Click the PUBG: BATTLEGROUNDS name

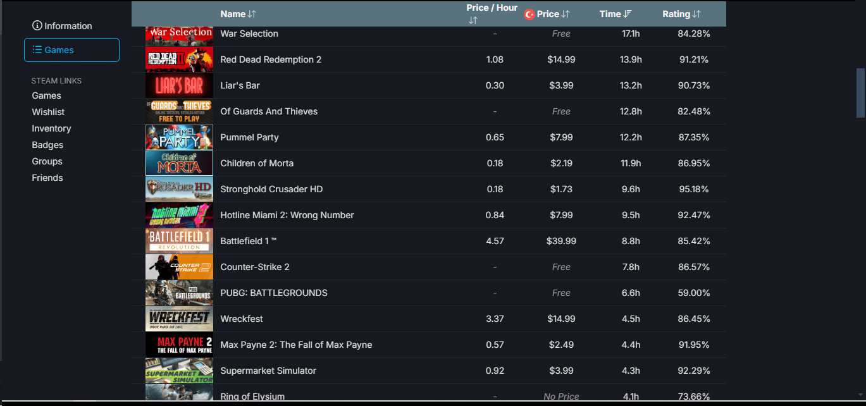click(274, 293)
